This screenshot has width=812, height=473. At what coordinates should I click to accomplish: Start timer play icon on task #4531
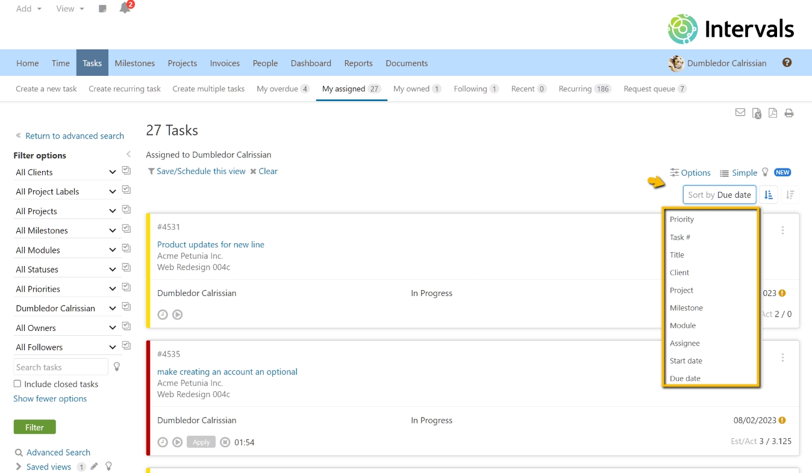(x=177, y=315)
